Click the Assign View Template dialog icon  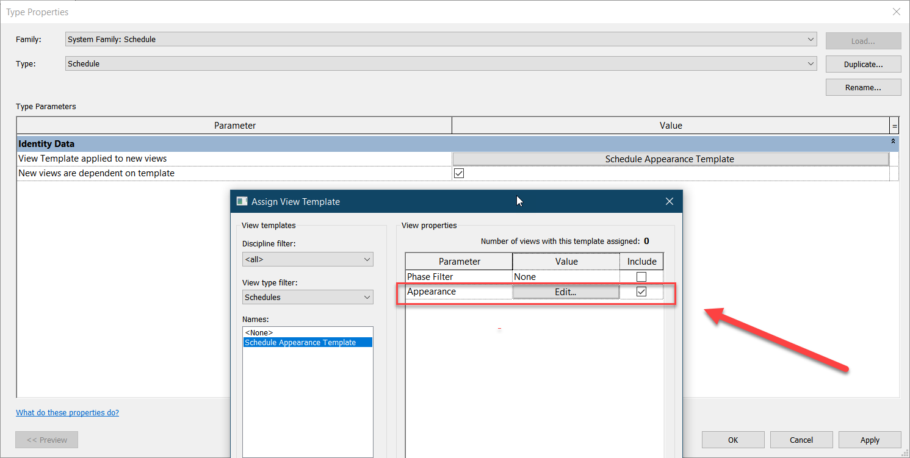[242, 201]
